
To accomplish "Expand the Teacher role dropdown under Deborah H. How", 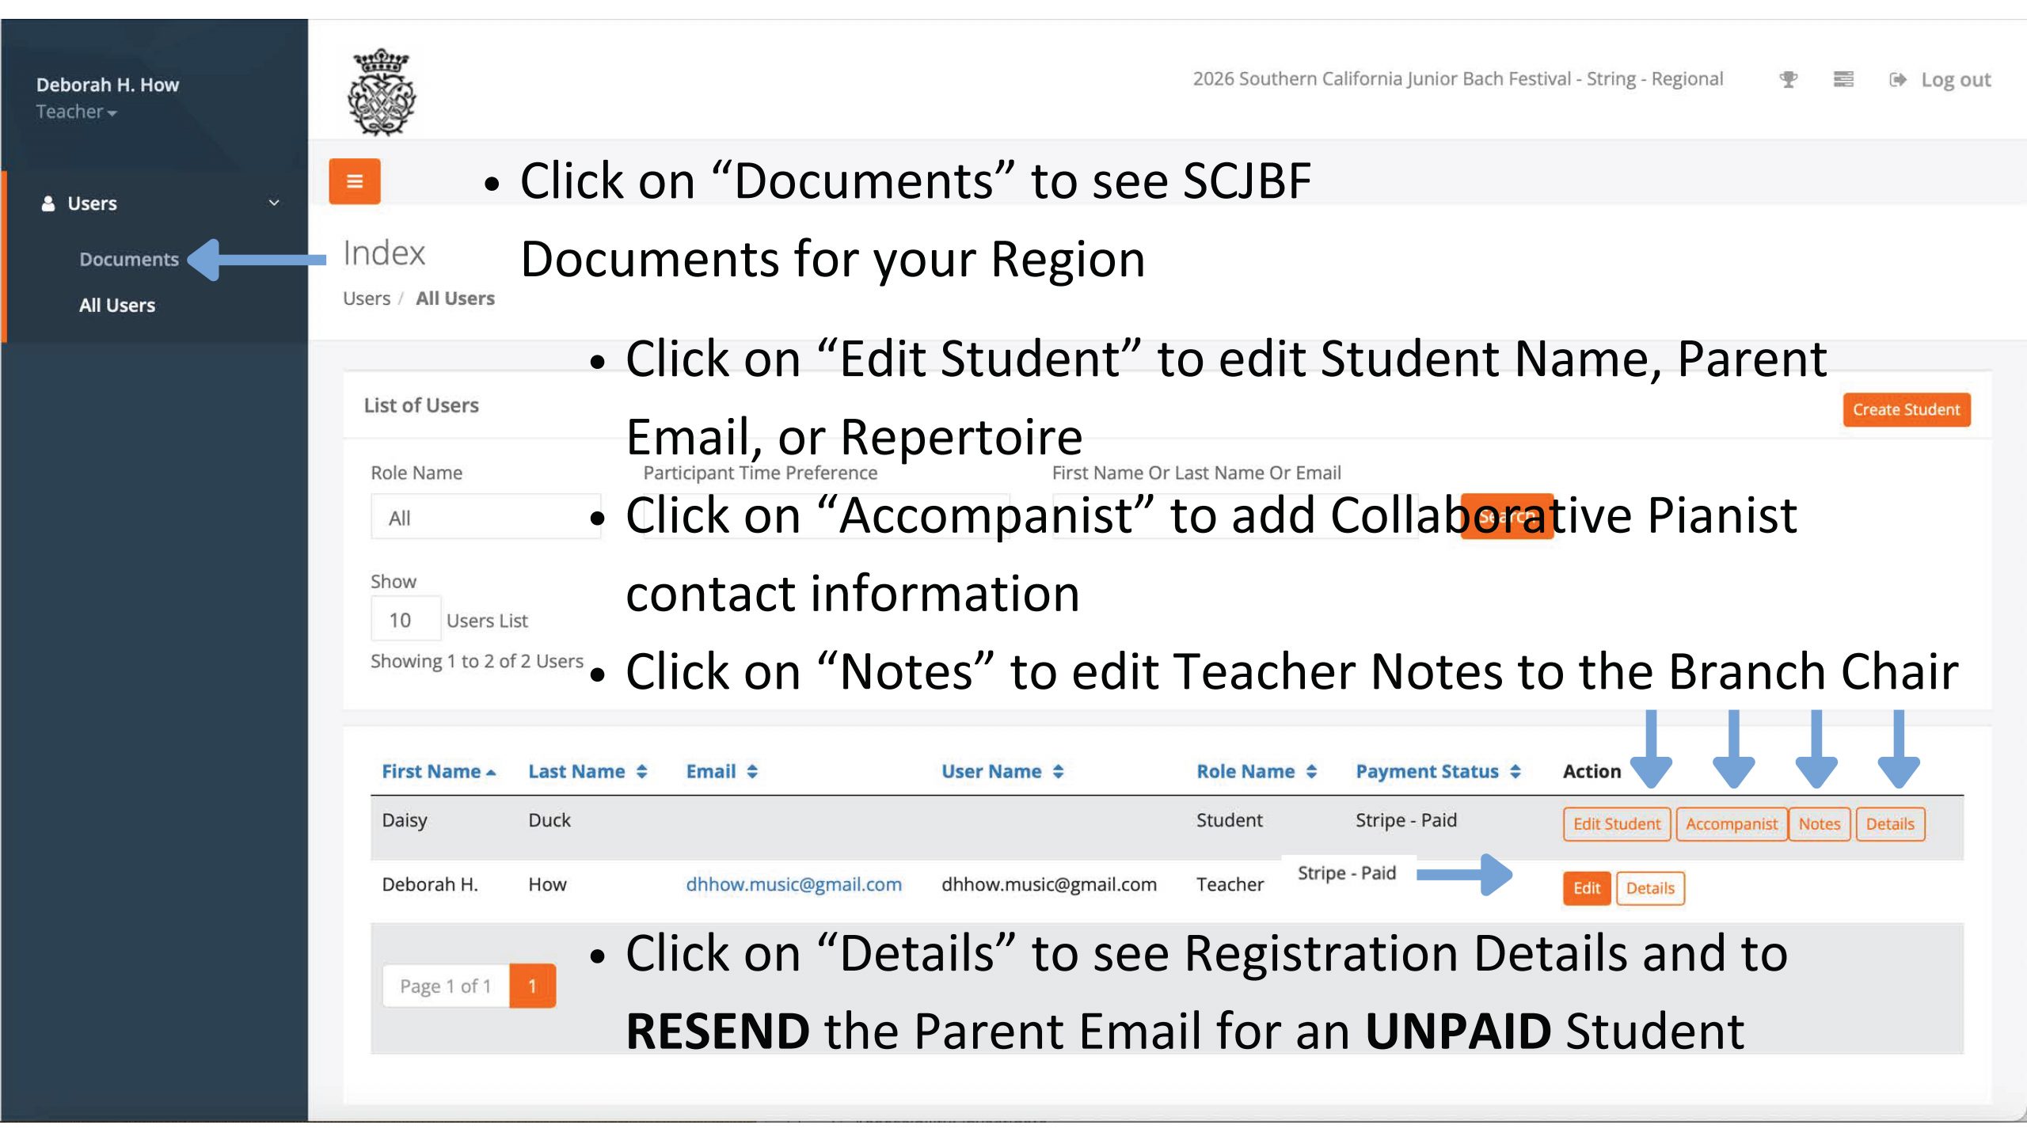I will (x=111, y=112).
